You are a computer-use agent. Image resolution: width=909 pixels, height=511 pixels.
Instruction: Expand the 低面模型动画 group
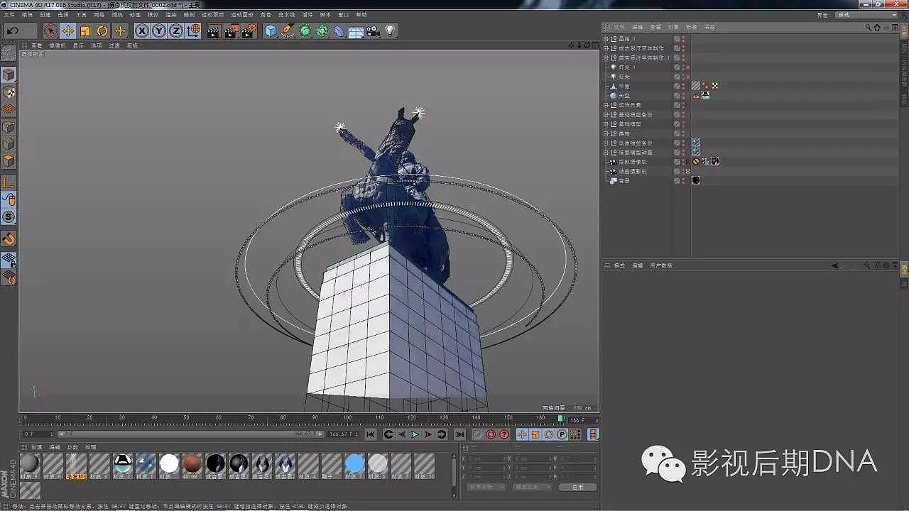pos(606,152)
